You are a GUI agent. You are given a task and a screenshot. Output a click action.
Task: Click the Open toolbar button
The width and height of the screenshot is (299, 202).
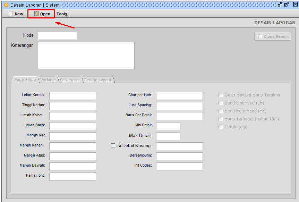(x=42, y=14)
